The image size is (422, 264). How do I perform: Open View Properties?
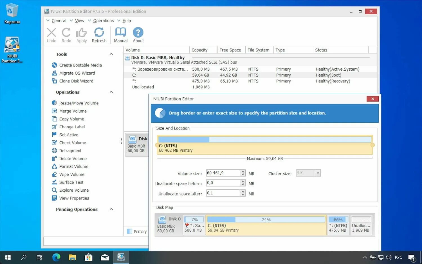click(x=74, y=198)
